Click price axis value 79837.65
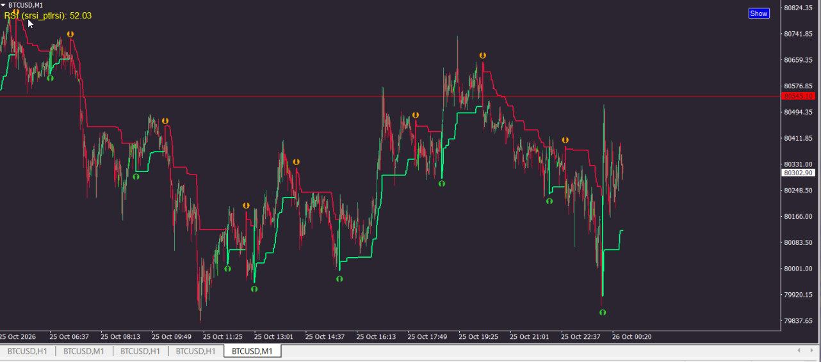821x362 pixels. (x=799, y=321)
